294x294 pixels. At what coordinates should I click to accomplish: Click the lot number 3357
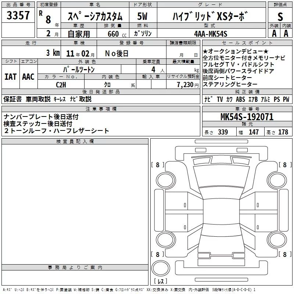(x=18, y=15)
